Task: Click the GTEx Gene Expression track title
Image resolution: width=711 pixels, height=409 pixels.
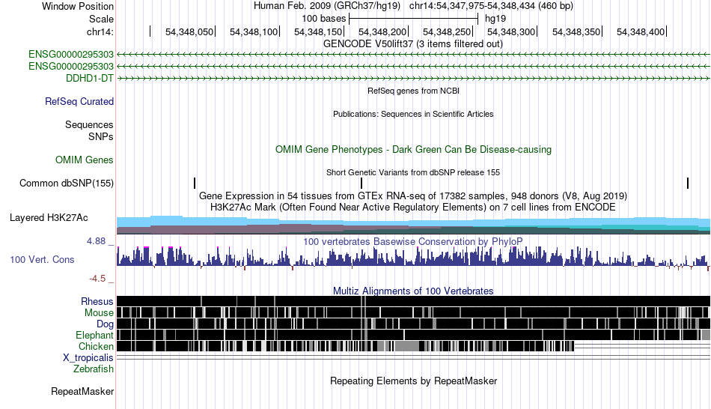Action: tap(413, 196)
